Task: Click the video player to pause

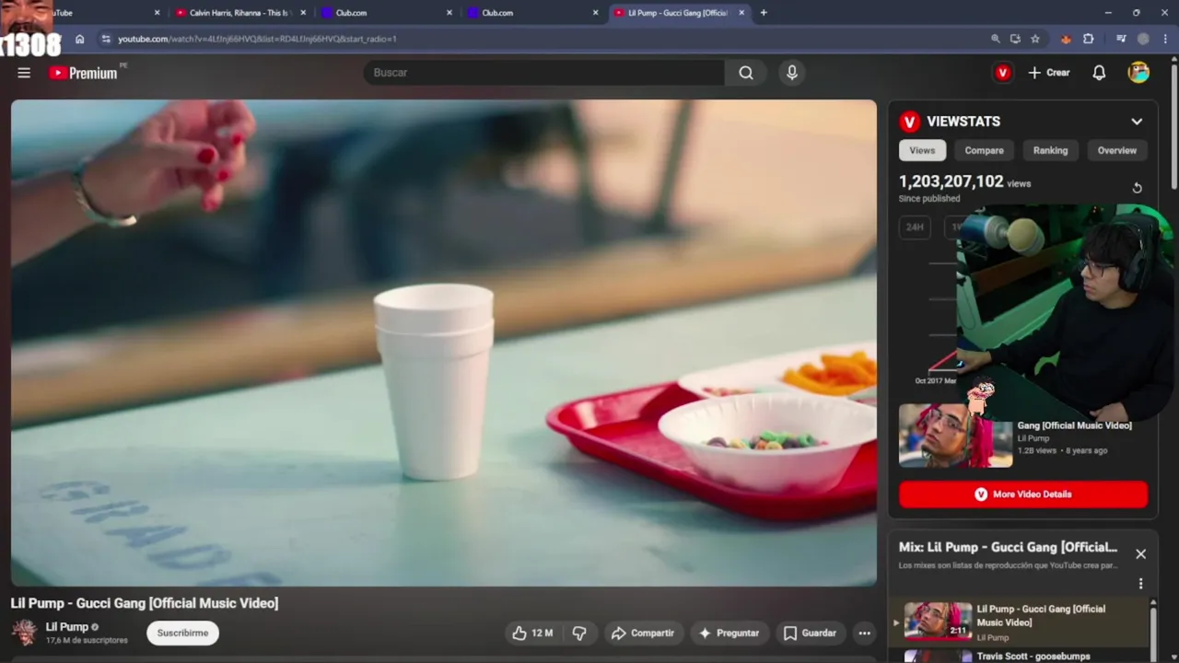Action: [x=443, y=343]
